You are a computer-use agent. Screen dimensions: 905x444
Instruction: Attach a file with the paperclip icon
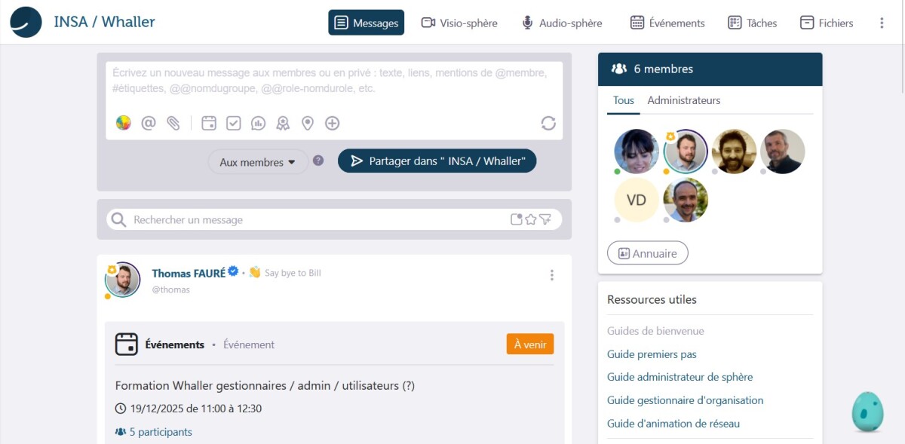tap(173, 123)
